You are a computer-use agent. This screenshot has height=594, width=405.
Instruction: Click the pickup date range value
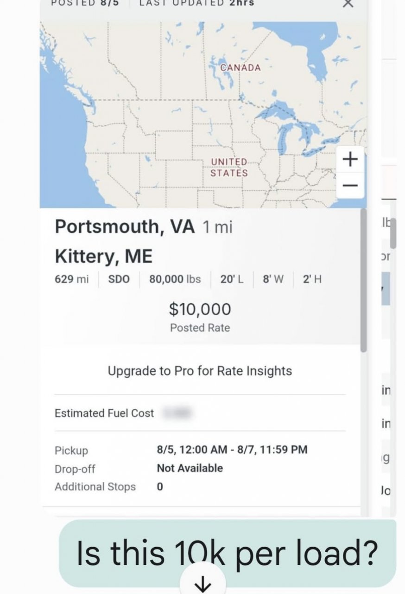pos(232,449)
